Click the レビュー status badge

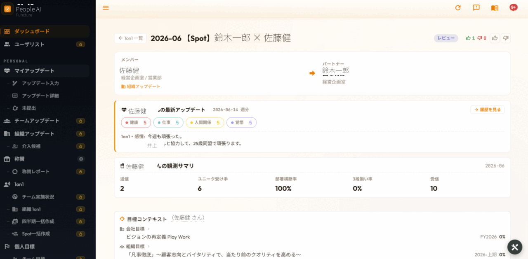446,38
